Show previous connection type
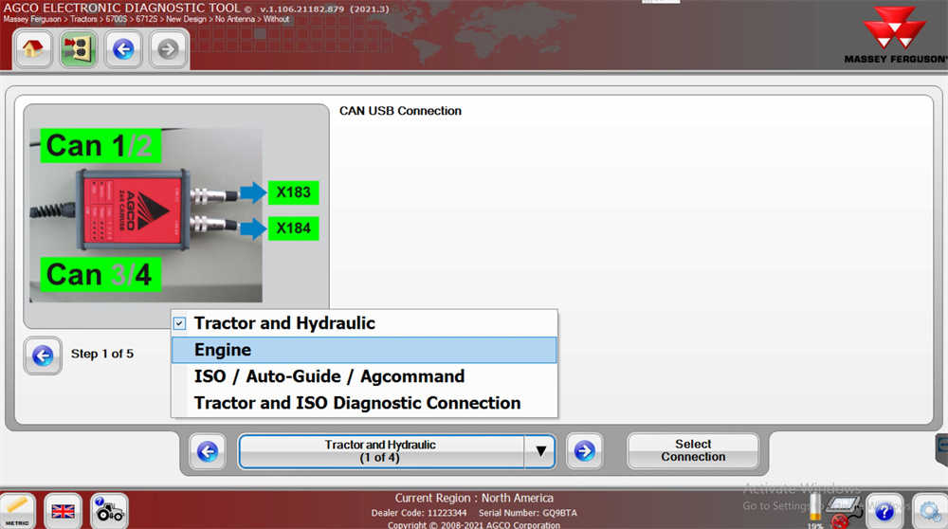The height and width of the screenshot is (529, 948). coord(208,451)
